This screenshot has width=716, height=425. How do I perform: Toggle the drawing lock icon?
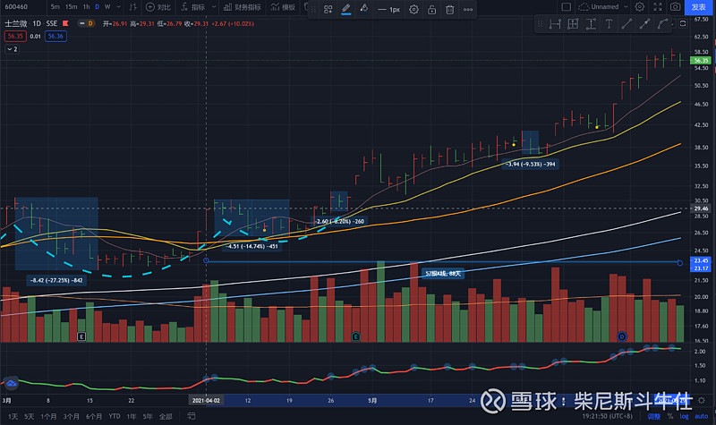431,9
